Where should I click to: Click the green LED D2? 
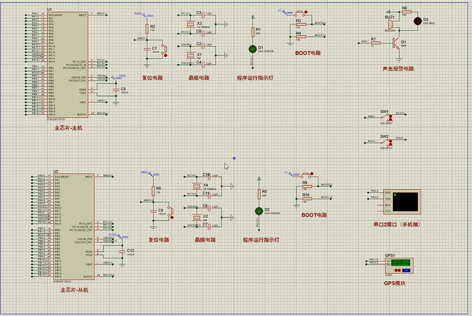click(x=258, y=211)
